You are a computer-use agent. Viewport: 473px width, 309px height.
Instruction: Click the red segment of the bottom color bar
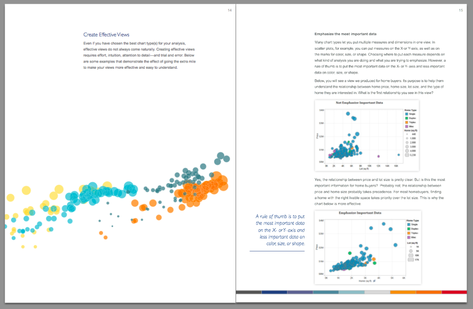point(455,292)
